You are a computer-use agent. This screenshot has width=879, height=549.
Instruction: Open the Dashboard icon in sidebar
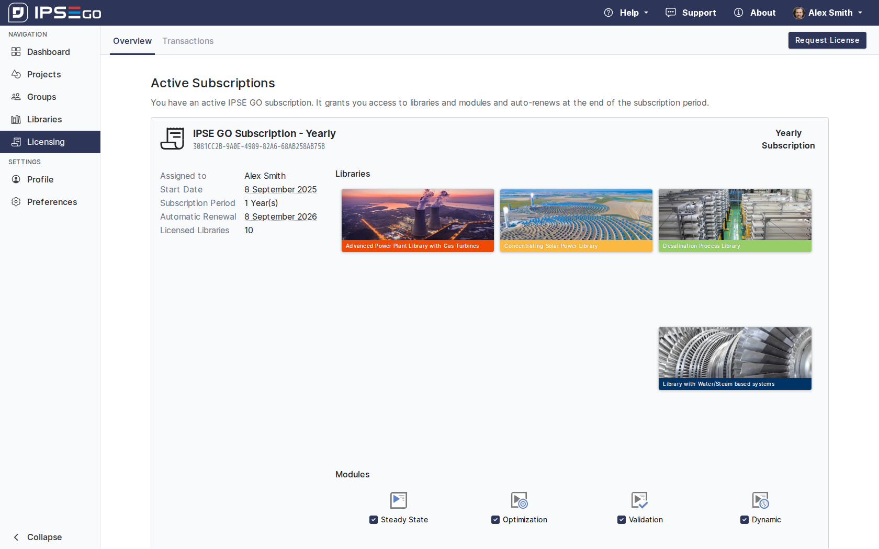[16, 52]
